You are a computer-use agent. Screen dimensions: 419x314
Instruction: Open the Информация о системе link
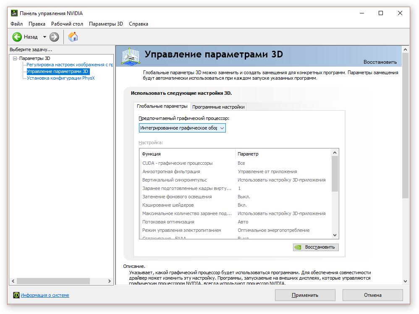[x=45, y=295]
